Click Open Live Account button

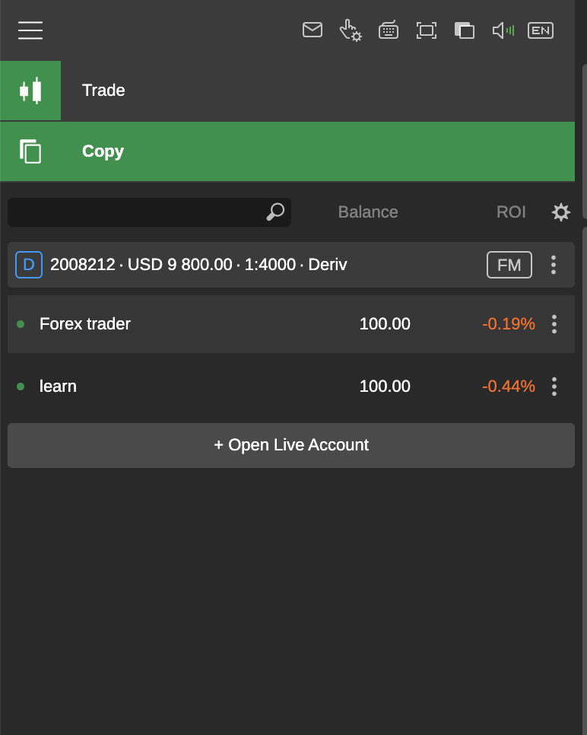(x=291, y=445)
